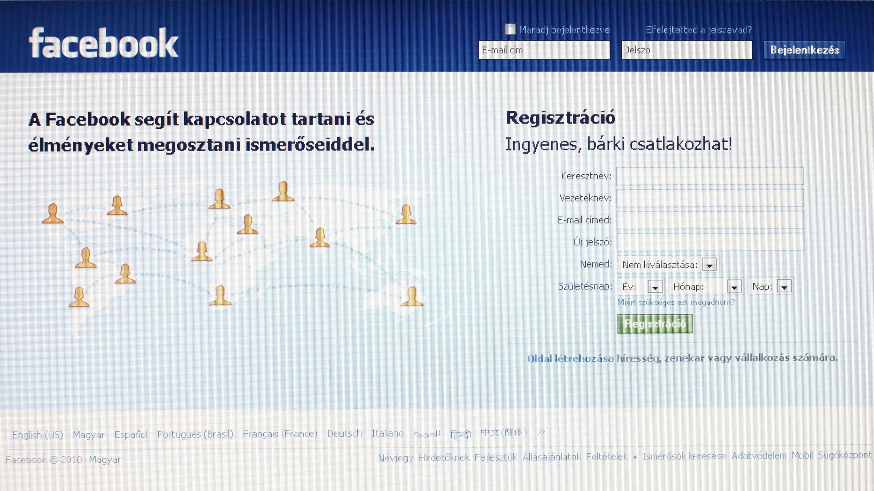Focus the 'Jelszó' login password field
The image size is (874, 491).
coord(687,50)
